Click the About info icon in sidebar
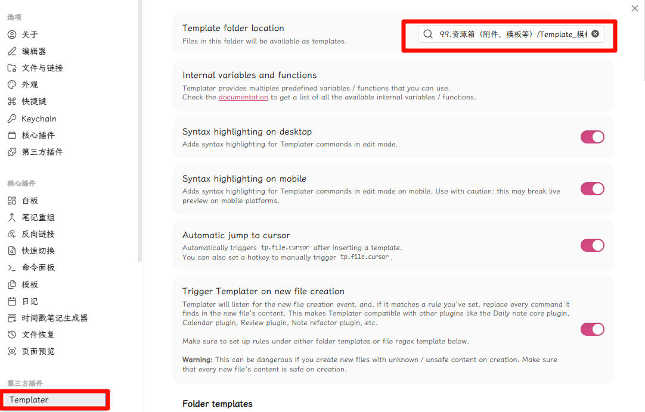This screenshot has width=645, height=412. 12,35
